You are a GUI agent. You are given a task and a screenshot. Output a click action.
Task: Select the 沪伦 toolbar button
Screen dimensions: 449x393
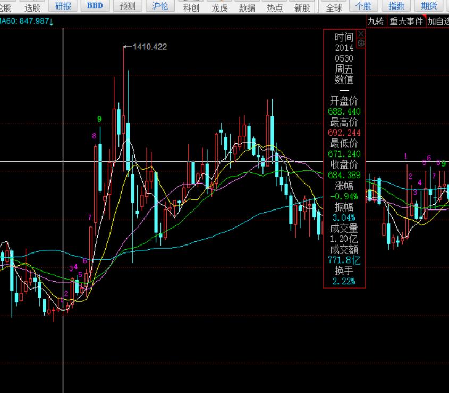pos(159,6)
